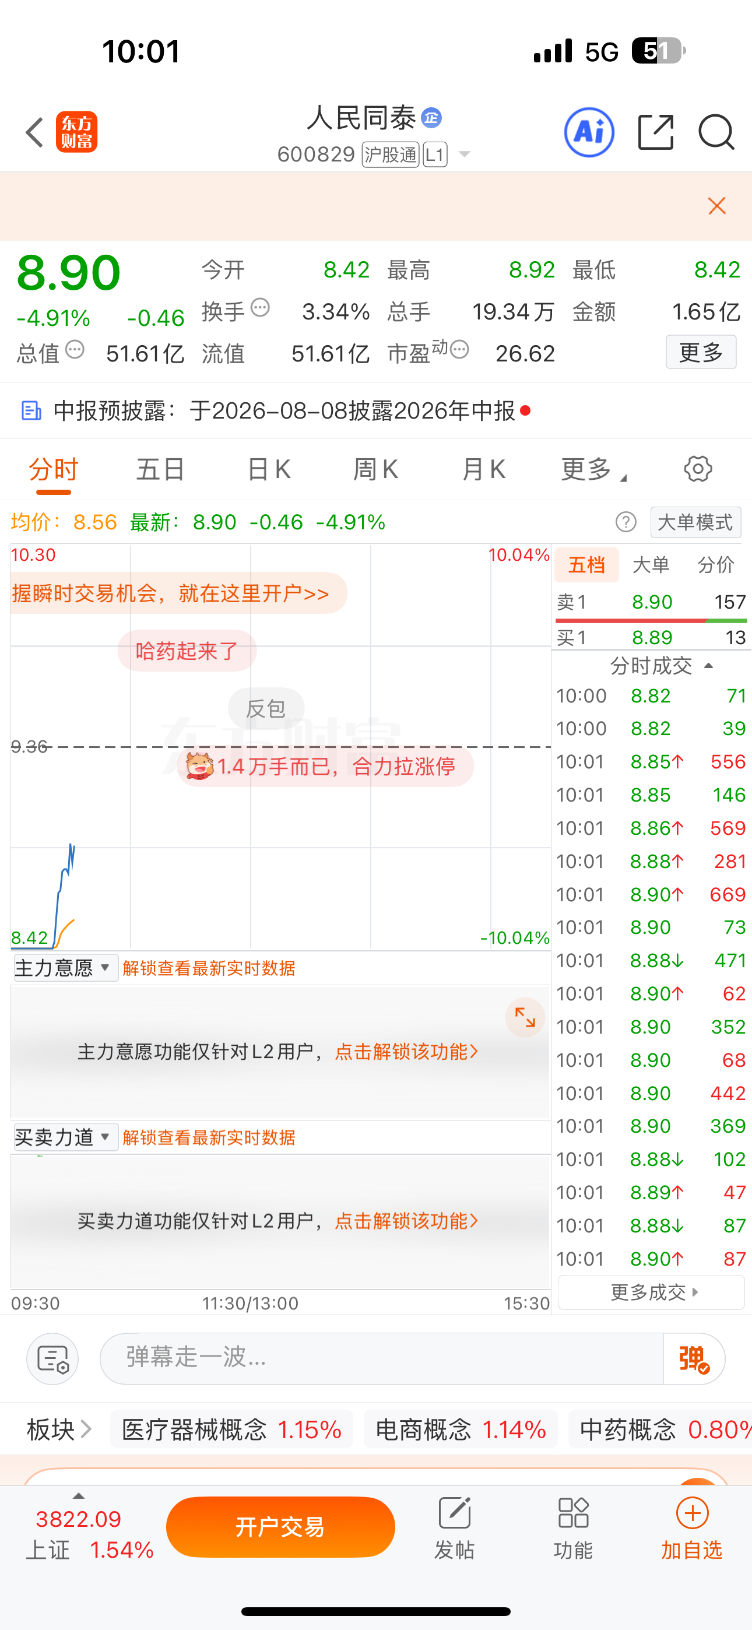Viewport: 752px width, 1630px height.
Task: Tap the 1.4万手而已 bullet comment
Action: pos(325,766)
